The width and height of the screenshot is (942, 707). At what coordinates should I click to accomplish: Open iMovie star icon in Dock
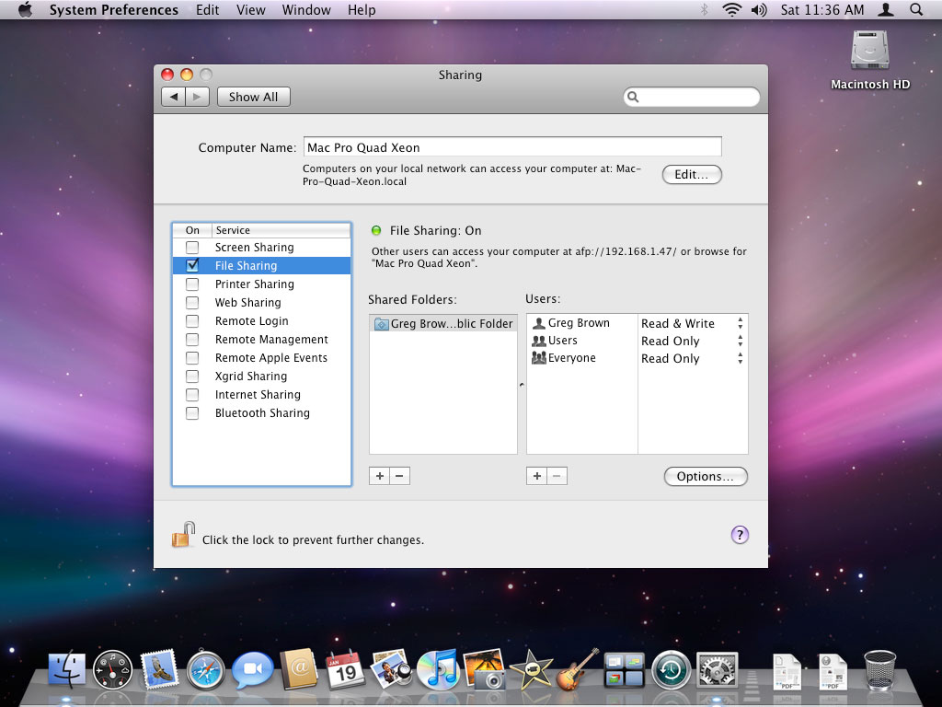[x=531, y=669]
